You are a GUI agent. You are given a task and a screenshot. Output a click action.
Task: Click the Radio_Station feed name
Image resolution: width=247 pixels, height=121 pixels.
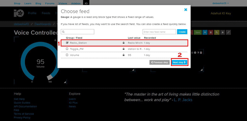[x=78, y=43]
